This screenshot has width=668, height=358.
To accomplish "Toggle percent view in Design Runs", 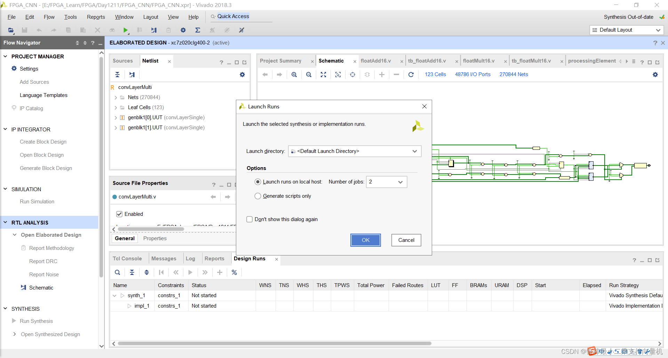I will pos(234,272).
